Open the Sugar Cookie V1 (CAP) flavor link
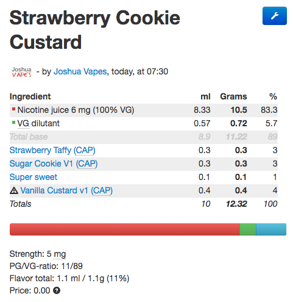 click(x=54, y=164)
